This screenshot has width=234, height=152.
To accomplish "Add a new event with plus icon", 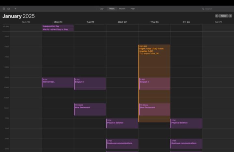I will pos(15,9).
